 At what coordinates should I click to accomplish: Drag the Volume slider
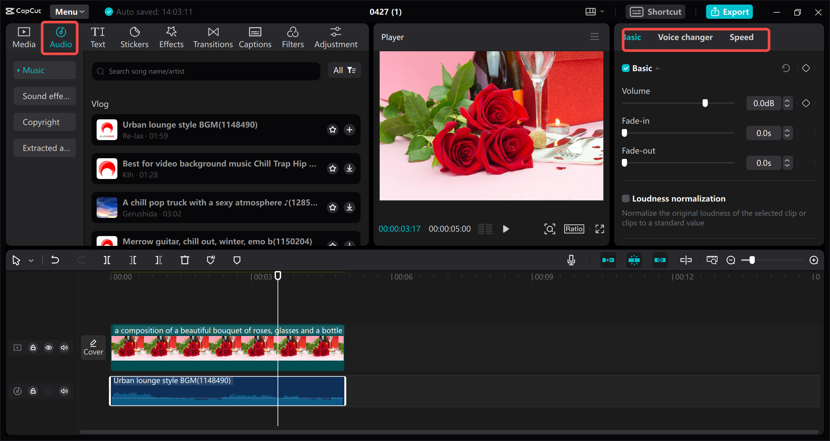tap(705, 103)
